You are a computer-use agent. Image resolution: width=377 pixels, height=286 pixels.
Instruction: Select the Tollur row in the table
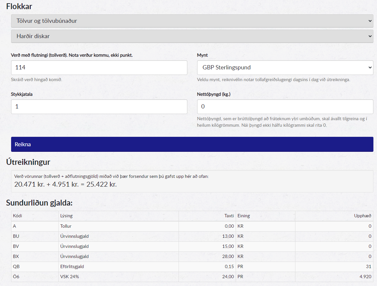tap(66, 226)
